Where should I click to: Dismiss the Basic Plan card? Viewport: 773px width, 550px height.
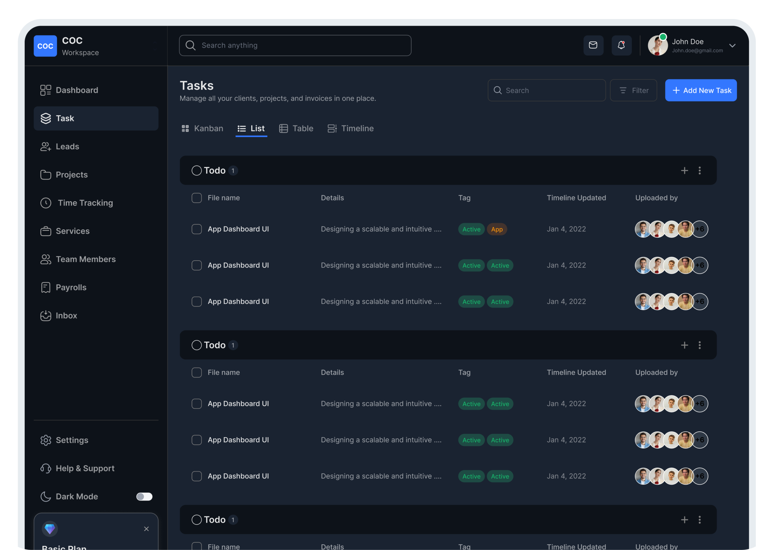coord(146,529)
